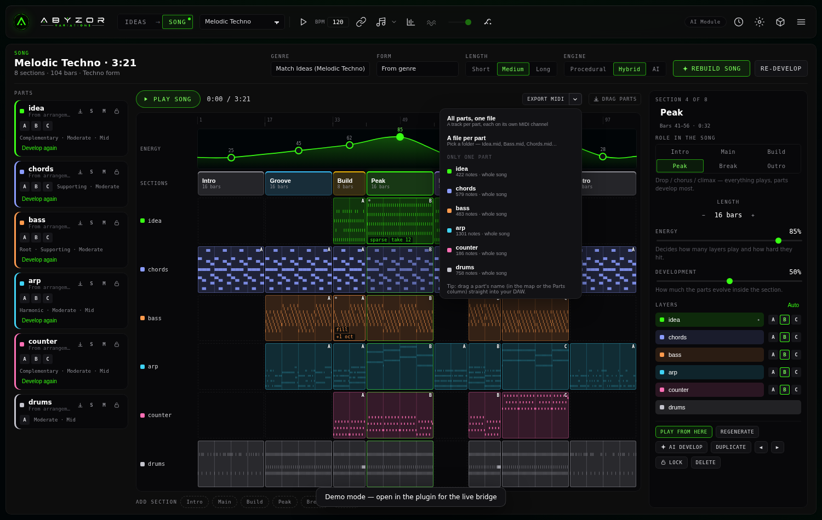Move to next section with right arrow button

pyautogui.click(x=778, y=447)
